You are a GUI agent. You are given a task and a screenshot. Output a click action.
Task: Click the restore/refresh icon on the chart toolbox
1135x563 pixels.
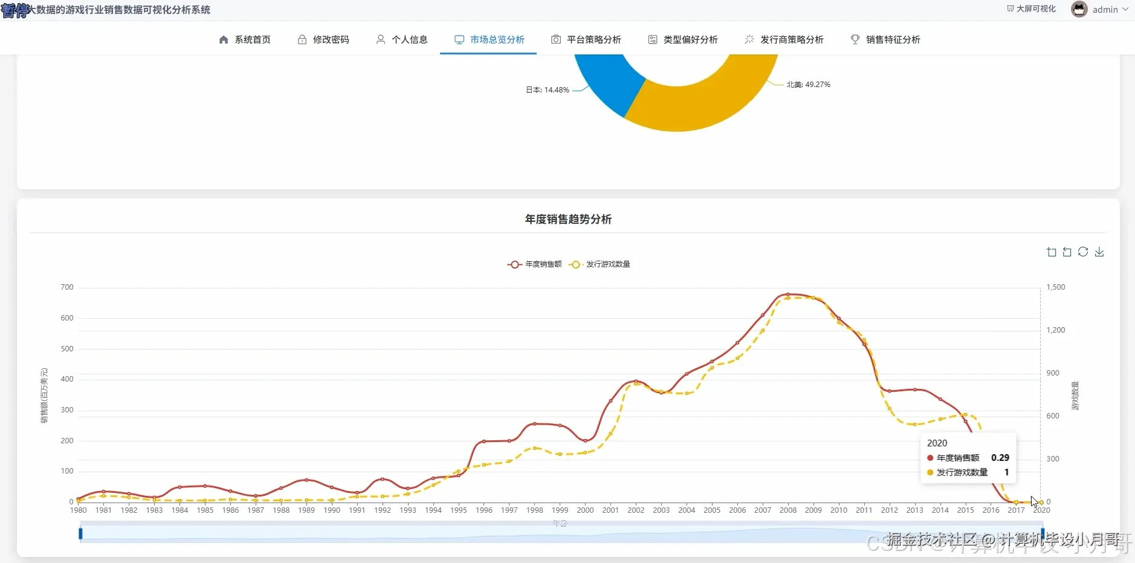(1084, 252)
